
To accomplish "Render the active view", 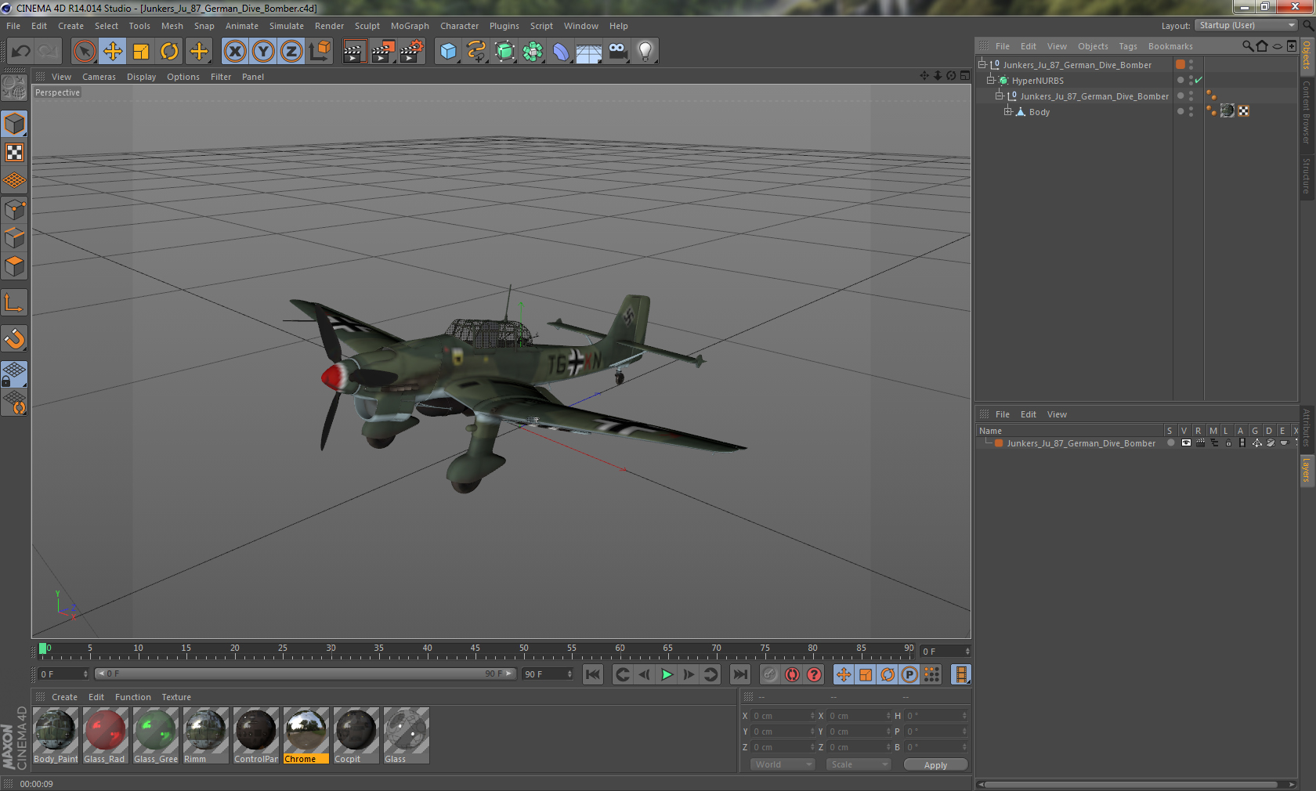I will [x=354, y=52].
